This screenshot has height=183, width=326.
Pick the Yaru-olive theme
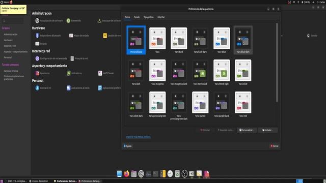tap(243, 72)
